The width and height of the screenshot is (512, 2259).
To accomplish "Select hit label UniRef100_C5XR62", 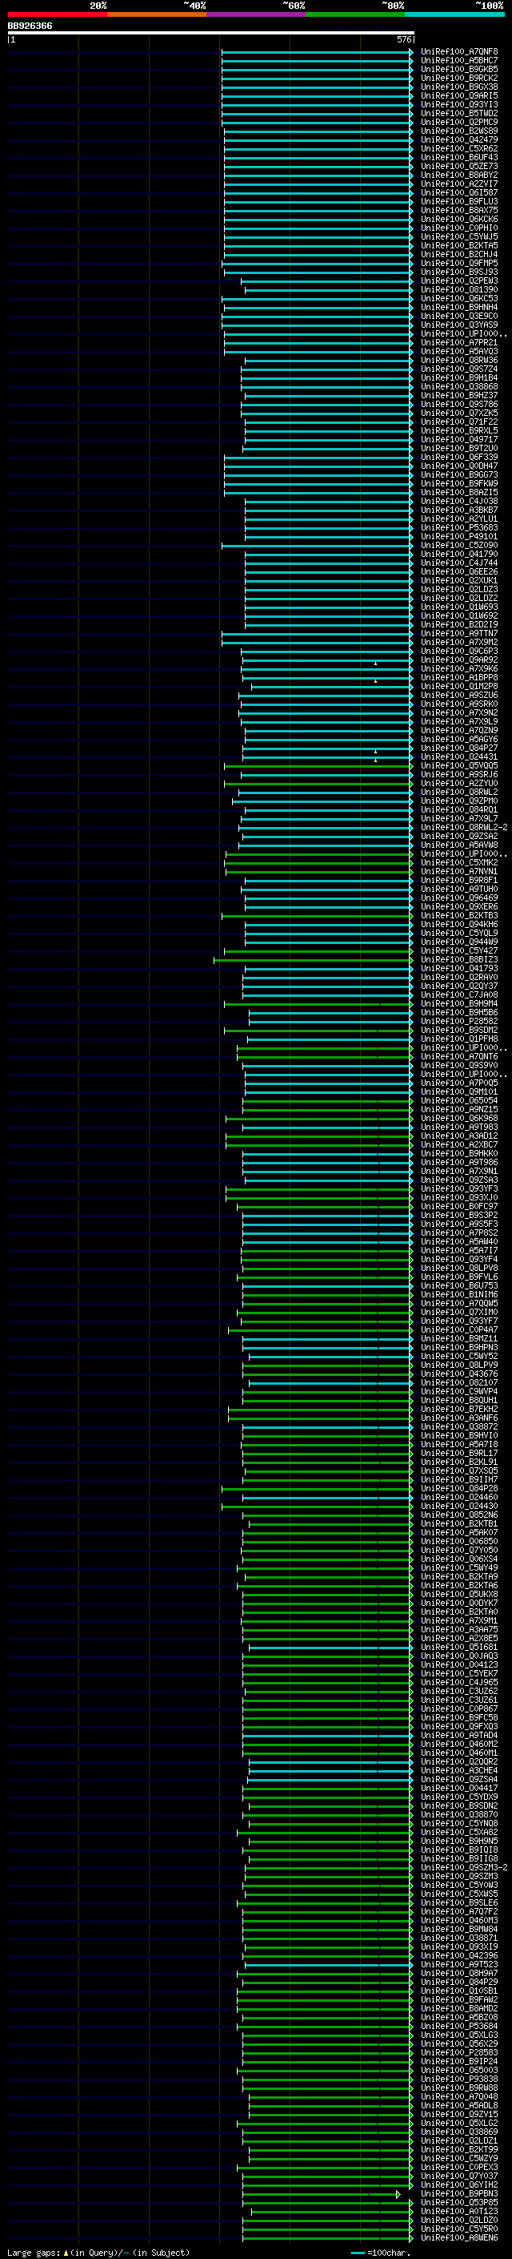I will pyautogui.click(x=458, y=148).
